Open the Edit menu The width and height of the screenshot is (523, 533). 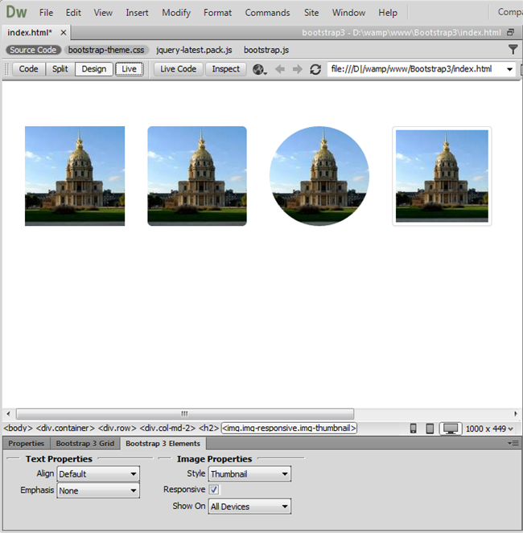(73, 13)
